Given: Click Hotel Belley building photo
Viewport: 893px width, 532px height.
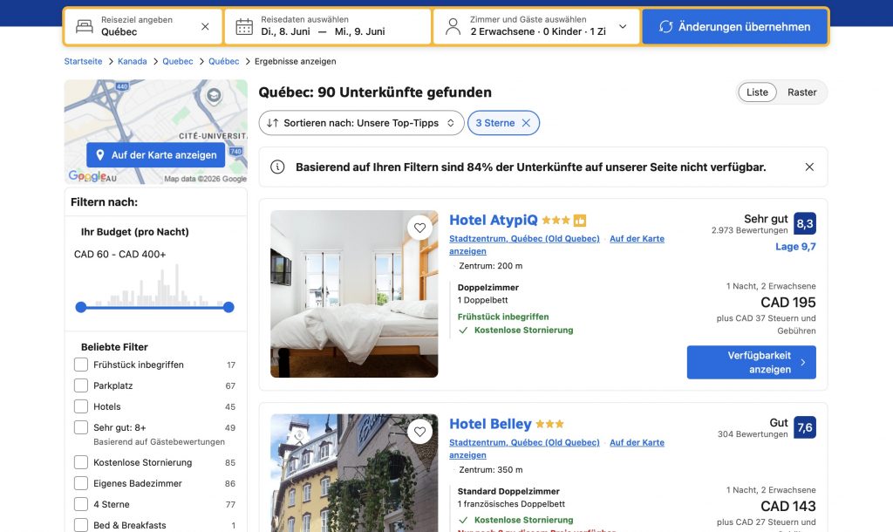Looking at the screenshot, I should [354, 473].
